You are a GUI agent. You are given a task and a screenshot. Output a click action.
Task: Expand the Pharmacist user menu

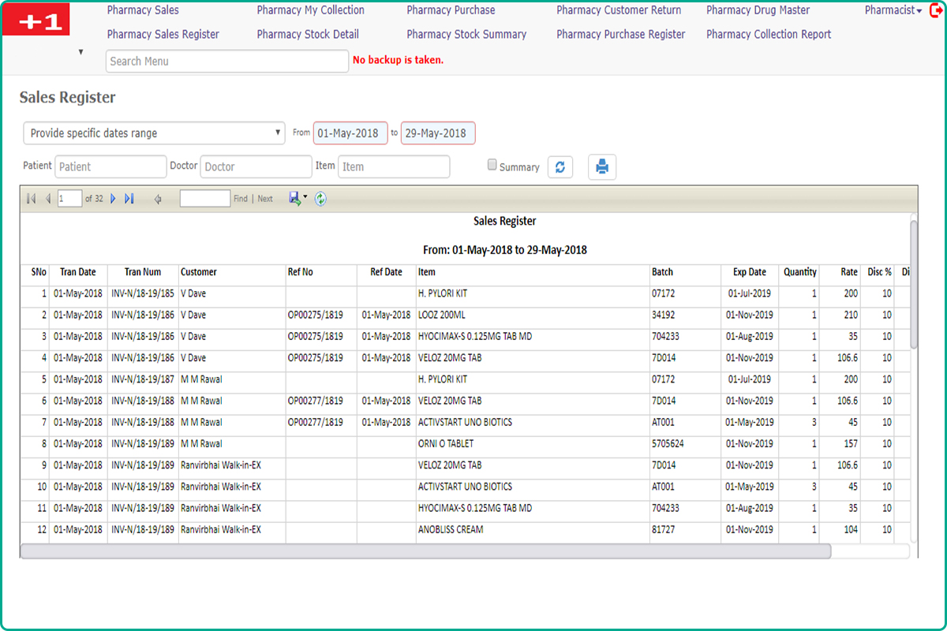point(893,10)
